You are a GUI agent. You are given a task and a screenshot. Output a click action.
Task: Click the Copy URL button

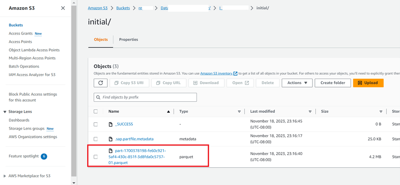169,83
